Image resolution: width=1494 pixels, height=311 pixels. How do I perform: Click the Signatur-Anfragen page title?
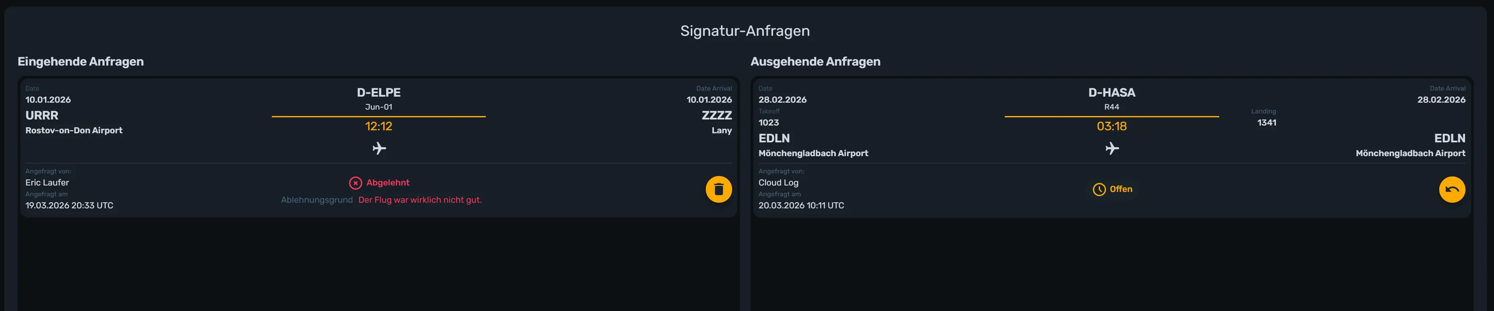point(745,31)
